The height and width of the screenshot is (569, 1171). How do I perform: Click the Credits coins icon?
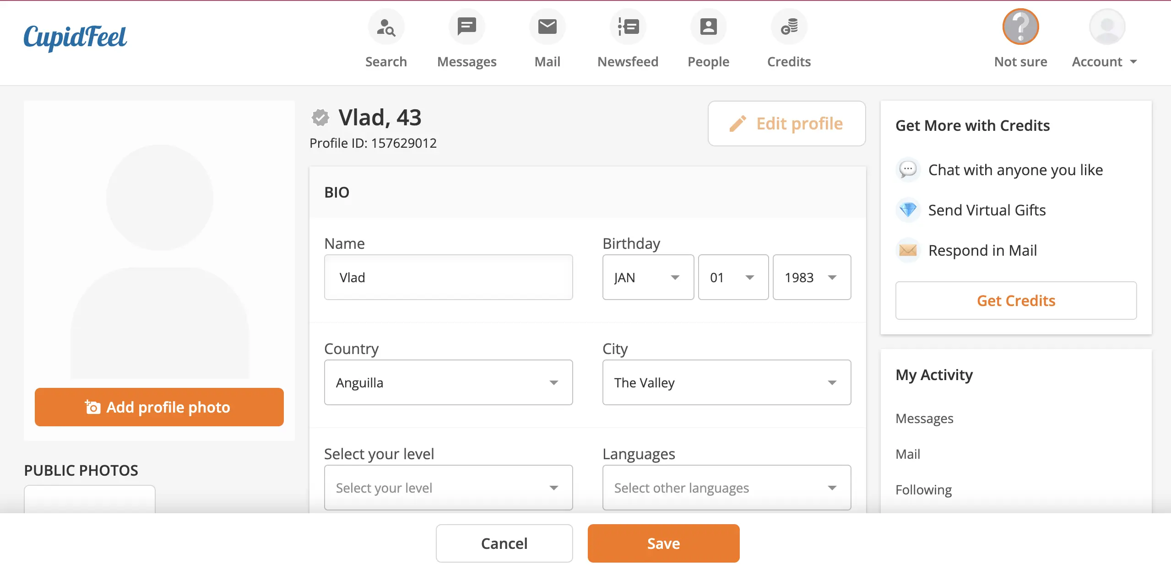789,27
